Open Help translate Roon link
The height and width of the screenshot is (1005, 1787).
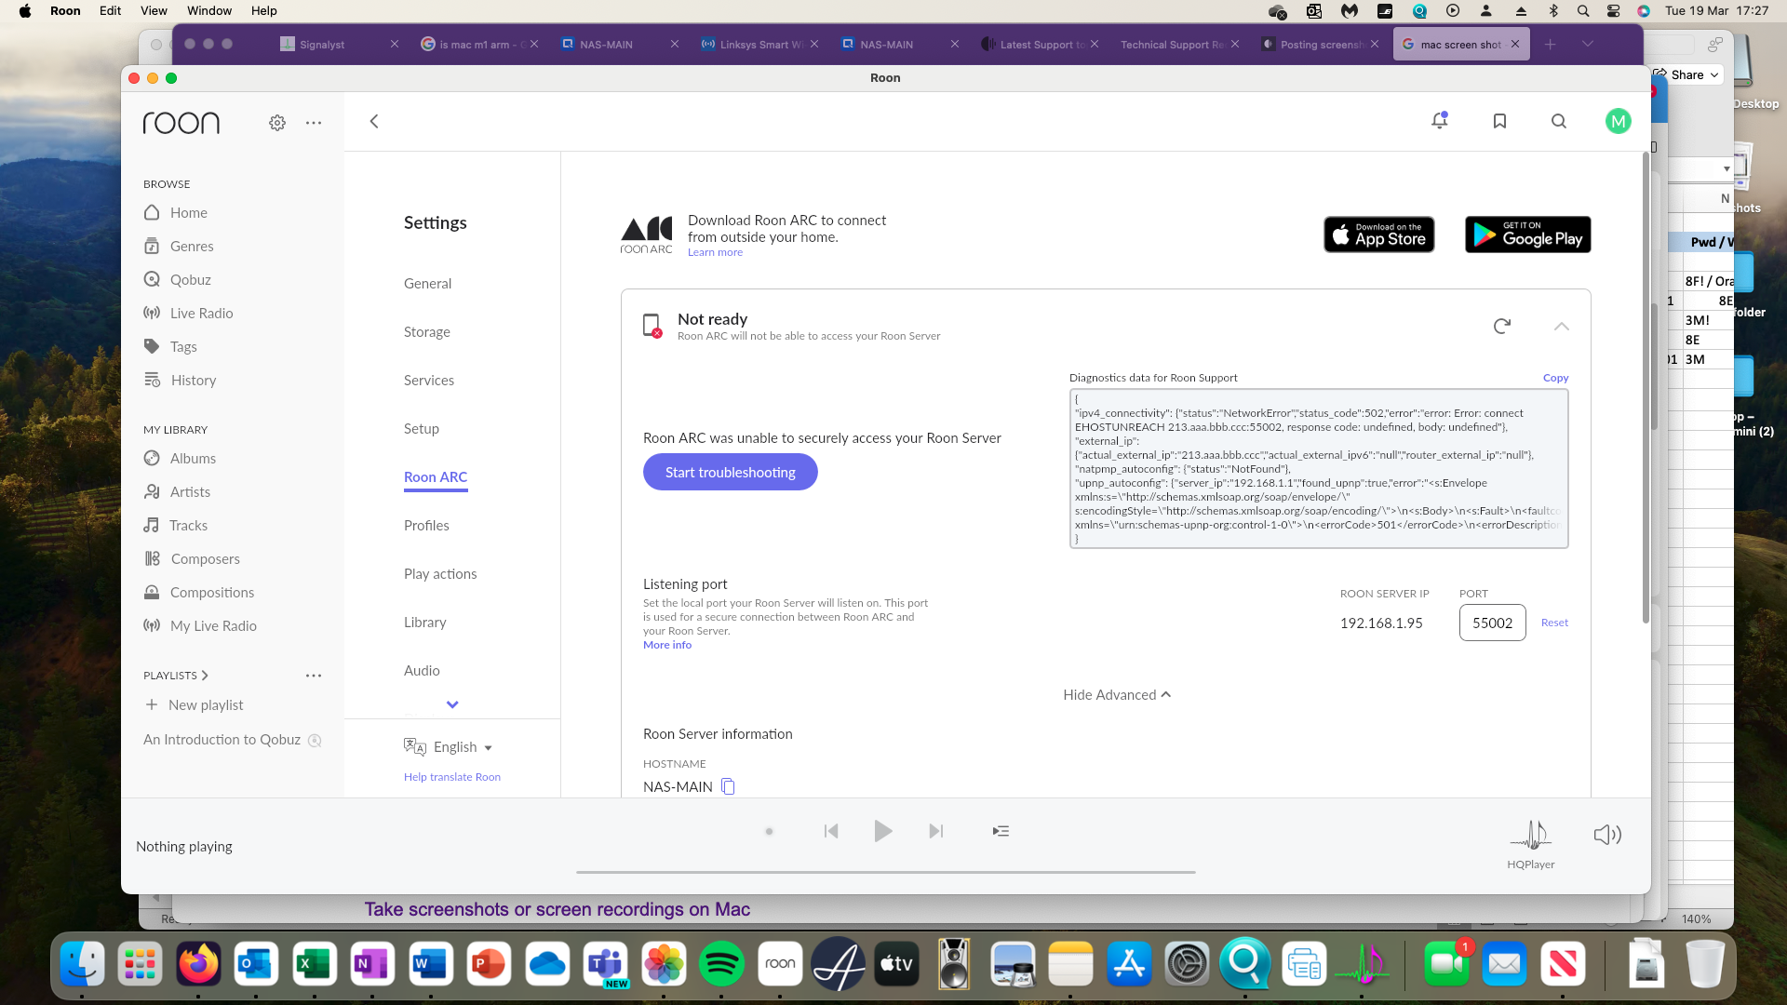point(452,777)
